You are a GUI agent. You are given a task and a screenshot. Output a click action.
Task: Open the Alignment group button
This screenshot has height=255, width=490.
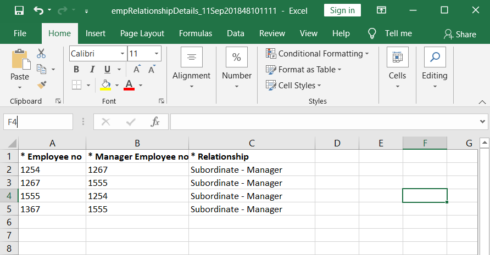[x=192, y=68]
